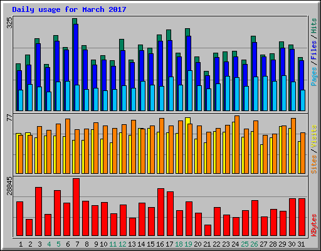Viewport: 321px width, 251px height.
Task: Click the KBytes legend label
Action: pyautogui.click(x=314, y=225)
